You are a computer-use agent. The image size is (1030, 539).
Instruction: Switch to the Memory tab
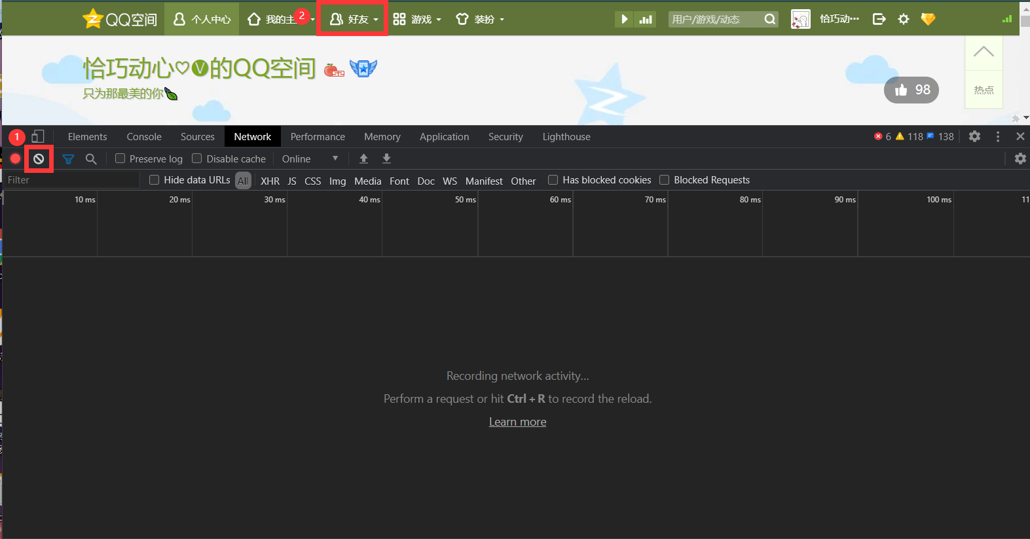pyautogui.click(x=382, y=137)
